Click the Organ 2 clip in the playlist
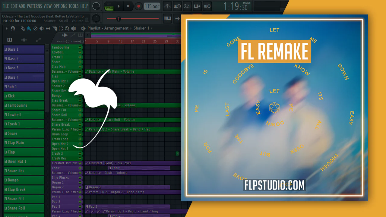386x217 pixels. (127, 187)
